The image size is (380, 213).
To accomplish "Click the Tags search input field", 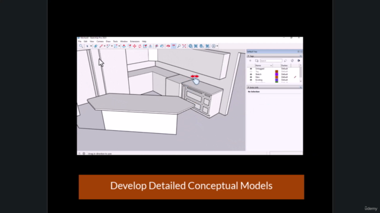I will (x=271, y=60).
